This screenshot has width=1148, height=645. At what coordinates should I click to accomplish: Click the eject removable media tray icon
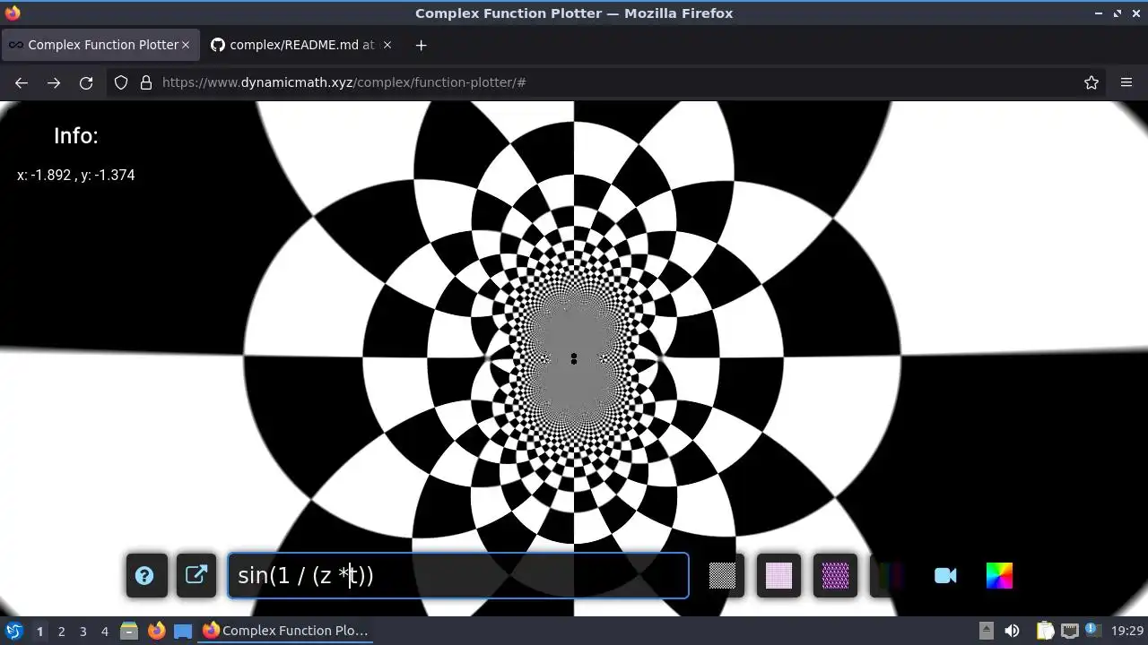[986, 631]
